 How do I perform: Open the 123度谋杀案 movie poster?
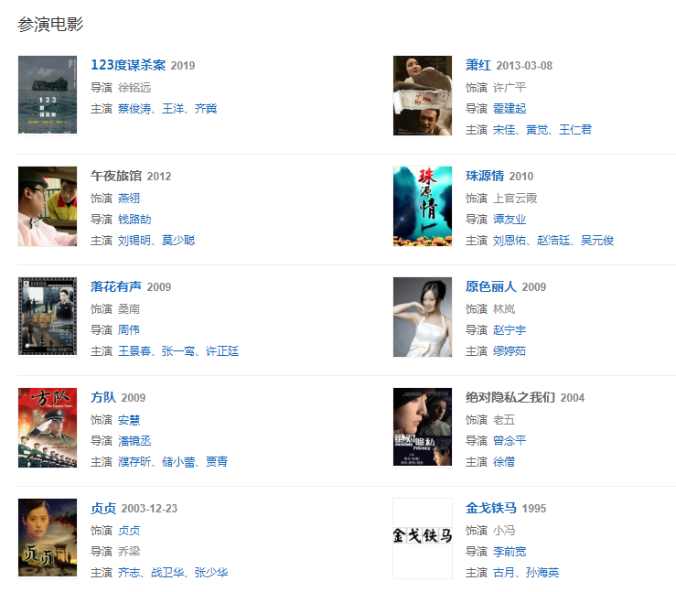point(48,95)
